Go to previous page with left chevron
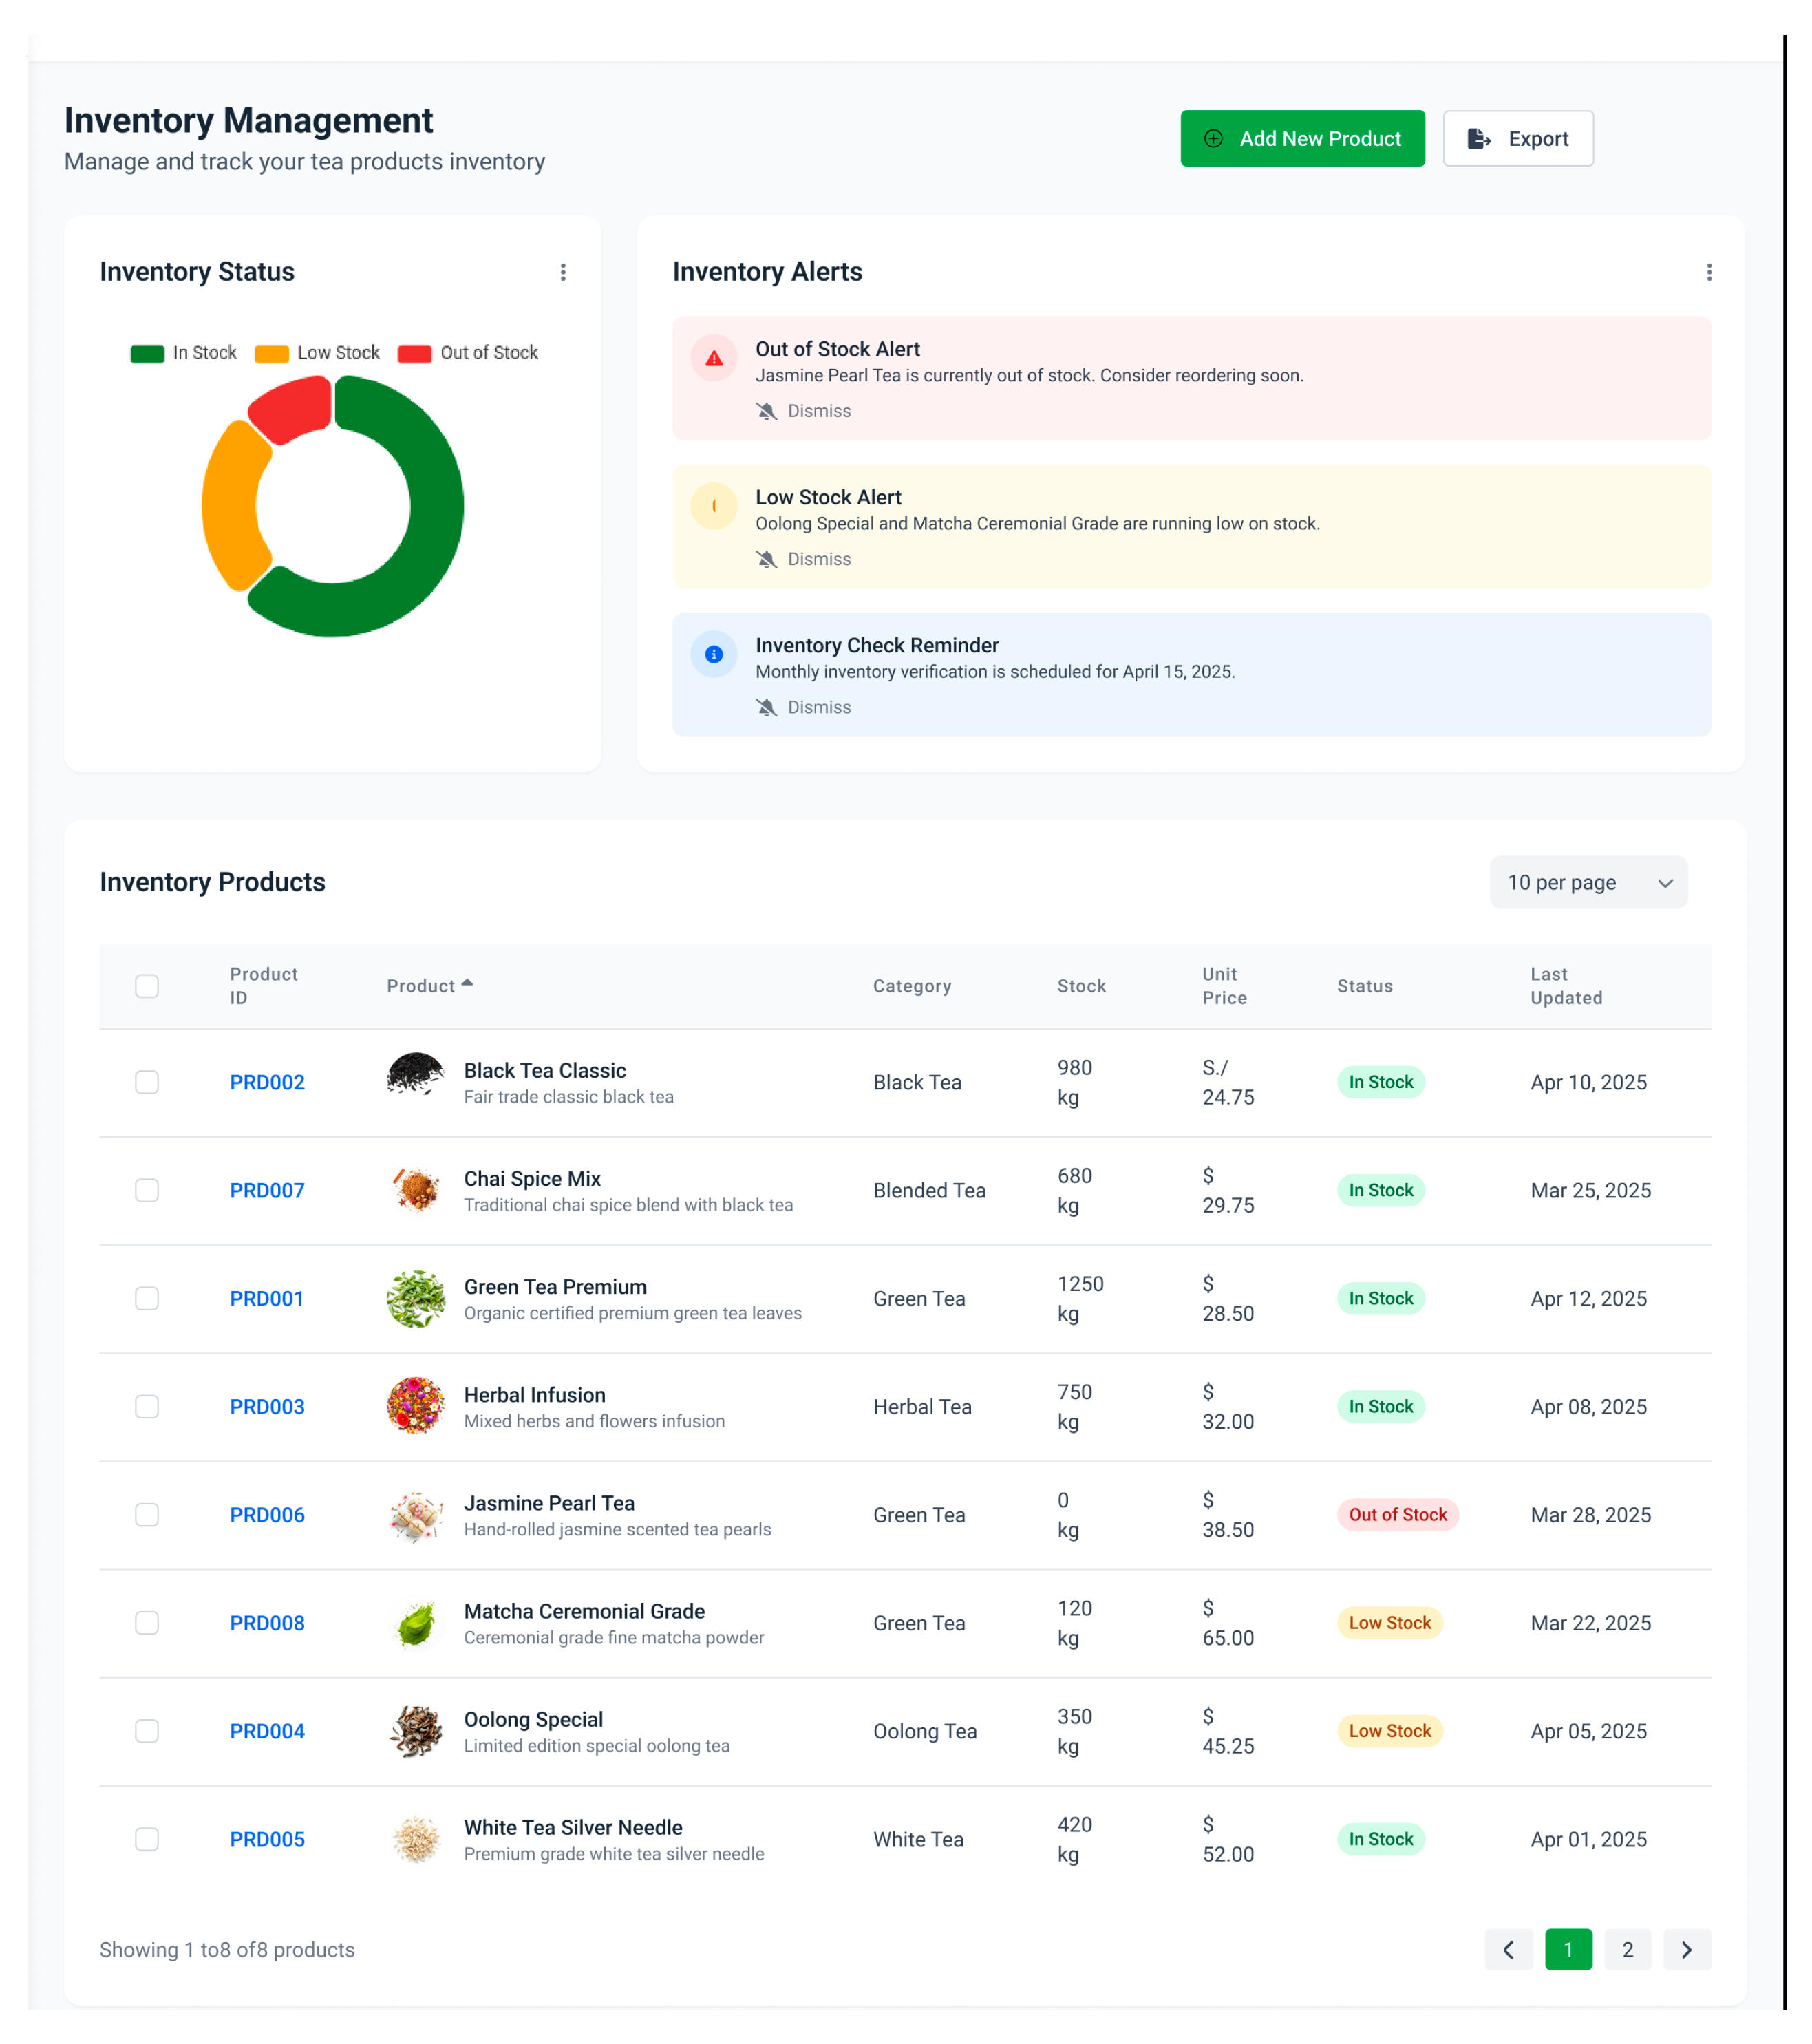Screen dimensions: 1812x2044 pyautogui.click(x=1508, y=1949)
